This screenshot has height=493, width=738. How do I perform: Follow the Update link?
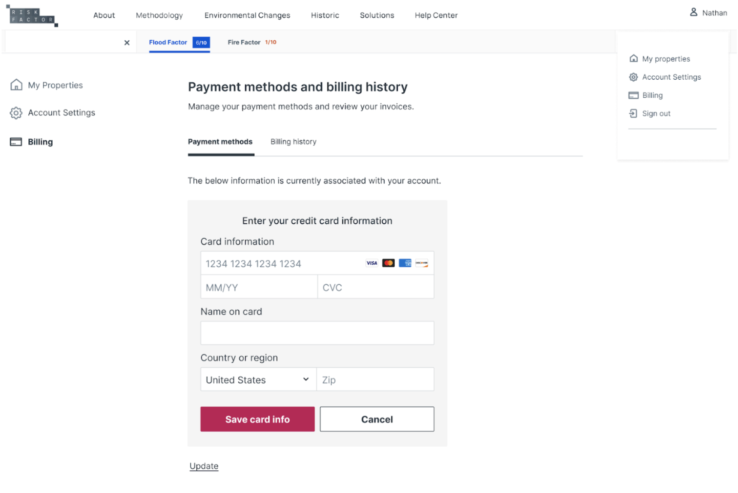tap(204, 466)
